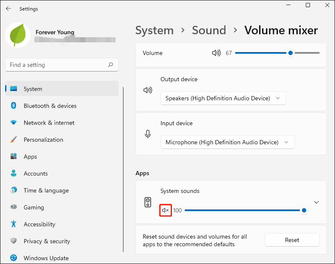Minimize the Settings window
This screenshot has height=264, width=335.
click(288, 5)
